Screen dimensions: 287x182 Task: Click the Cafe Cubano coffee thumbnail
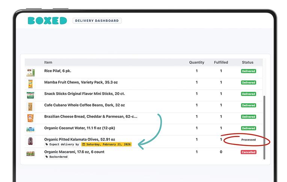(30, 107)
